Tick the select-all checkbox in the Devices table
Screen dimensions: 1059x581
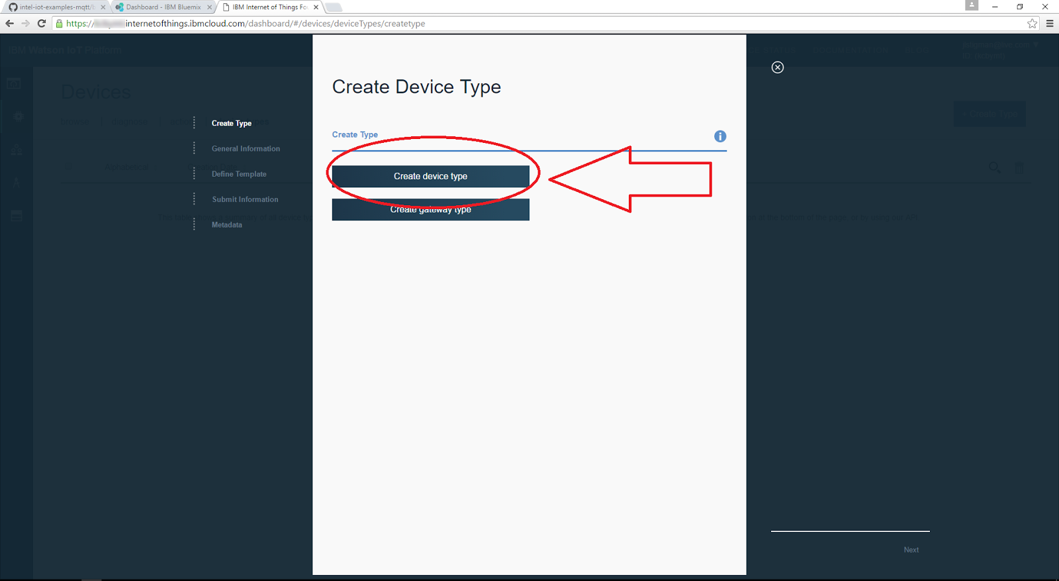(x=69, y=167)
